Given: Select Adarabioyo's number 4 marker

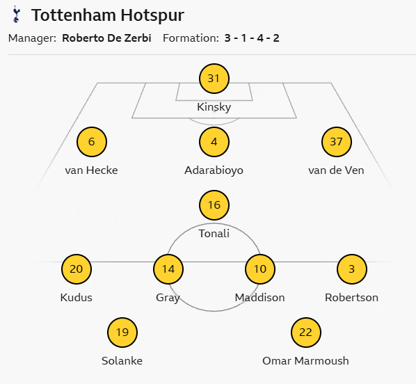Looking at the screenshot, I should pyautogui.click(x=214, y=142).
